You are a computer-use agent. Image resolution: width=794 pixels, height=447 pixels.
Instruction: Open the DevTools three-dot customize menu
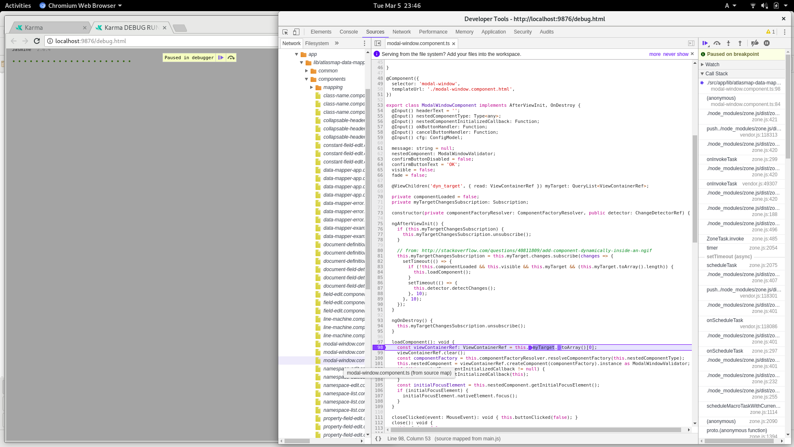pos(784,32)
